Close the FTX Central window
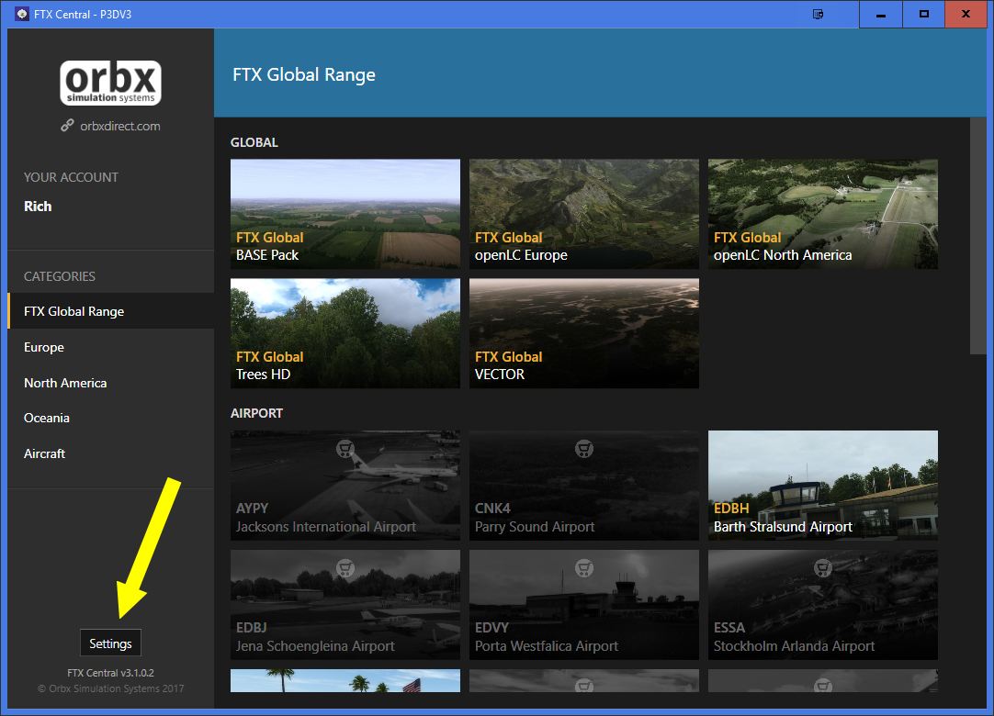The image size is (994, 716). click(966, 14)
